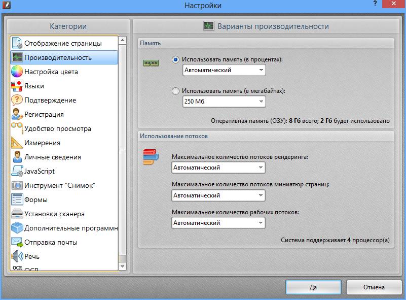Choose the Регистрация category

(x=44, y=114)
